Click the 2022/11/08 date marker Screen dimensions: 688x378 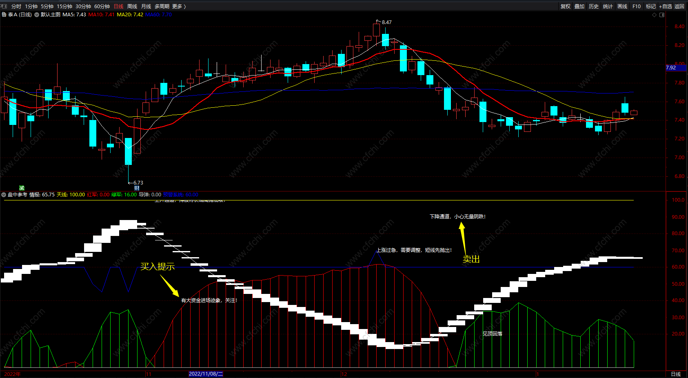click(206, 374)
